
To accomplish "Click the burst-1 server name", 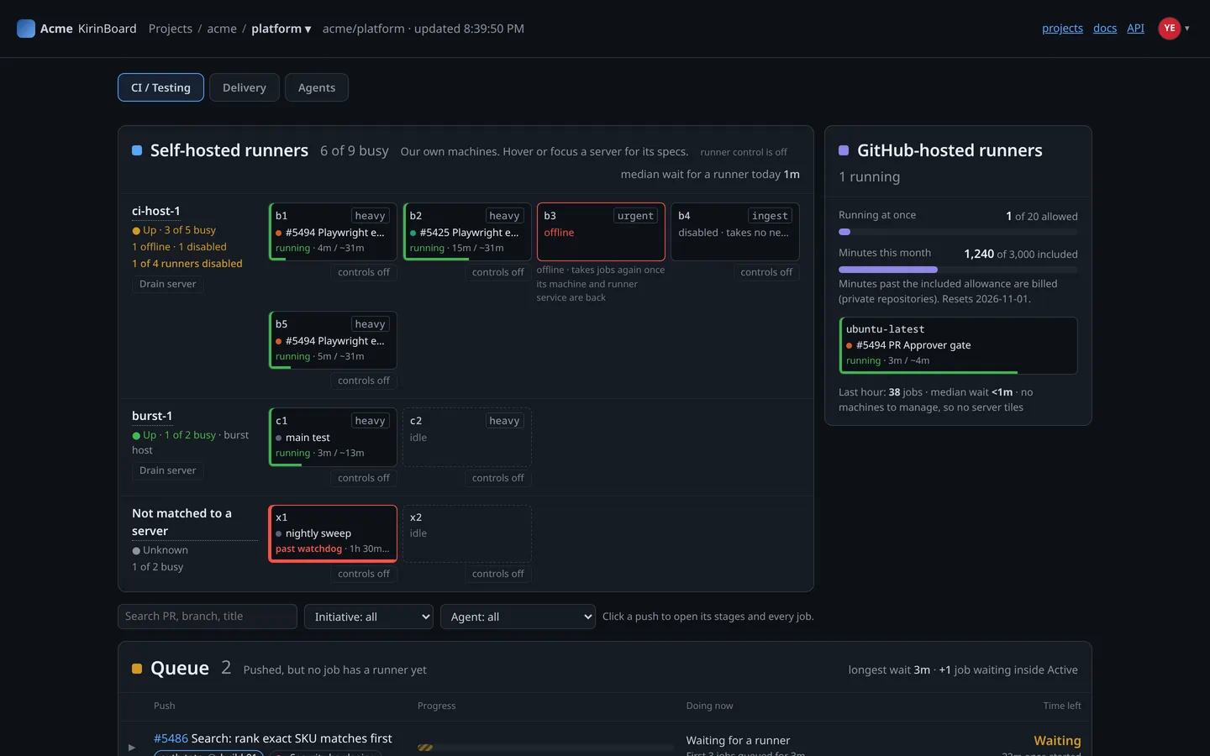I will (x=152, y=416).
